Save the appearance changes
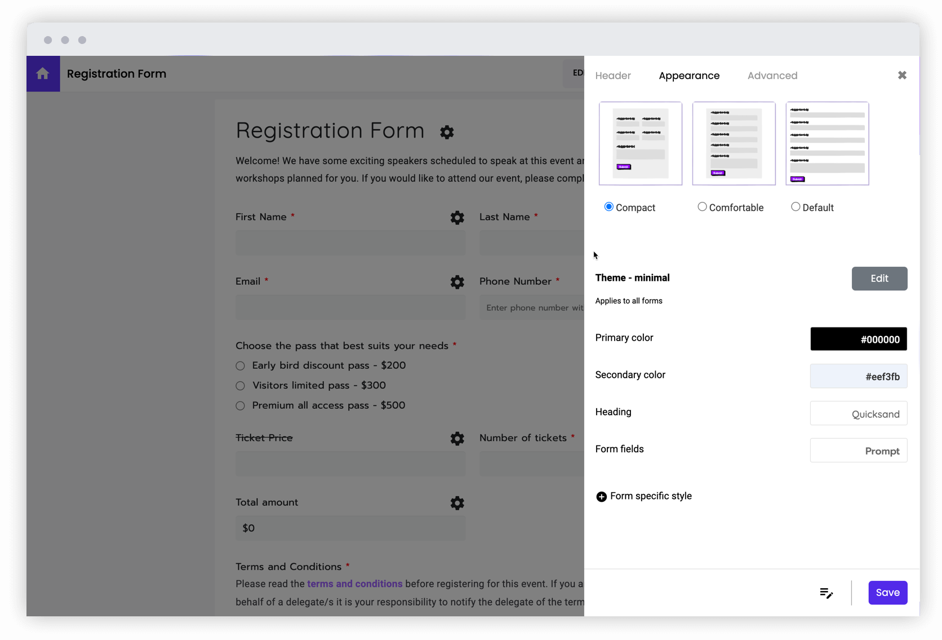The width and height of the screenshot is (942, 640). 887,593
